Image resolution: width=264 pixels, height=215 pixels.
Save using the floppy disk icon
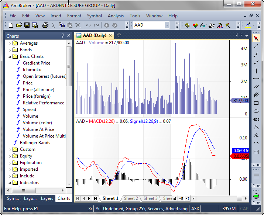[x=27, y=25]
